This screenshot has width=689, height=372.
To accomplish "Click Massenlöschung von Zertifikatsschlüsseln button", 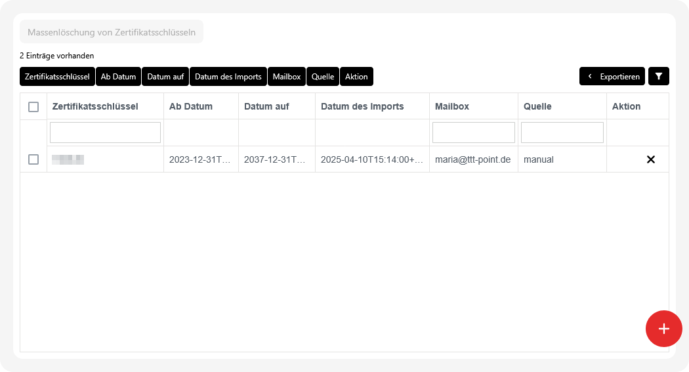I will point(112,32).
